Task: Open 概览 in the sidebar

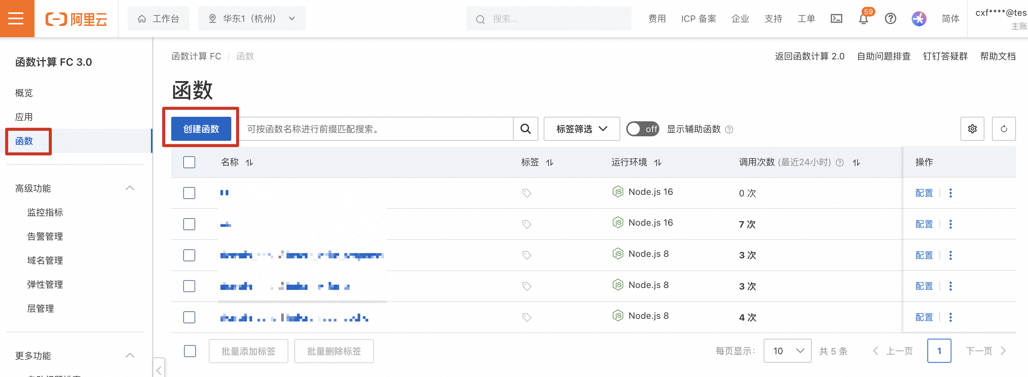Action: coord(24,93)
